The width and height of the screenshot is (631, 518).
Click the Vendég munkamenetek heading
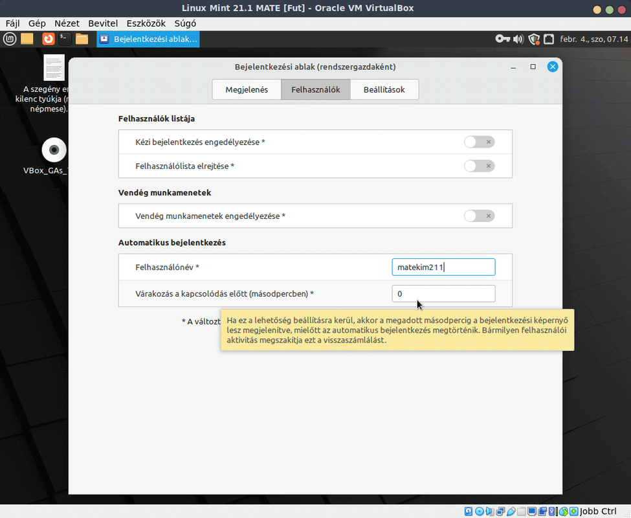[x=164, y=193]
